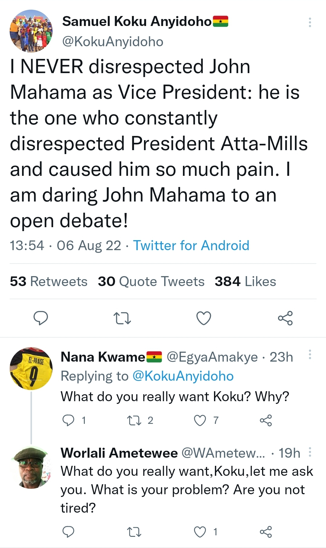Reply to Worlali Ametewee's comment

point(68,532)
